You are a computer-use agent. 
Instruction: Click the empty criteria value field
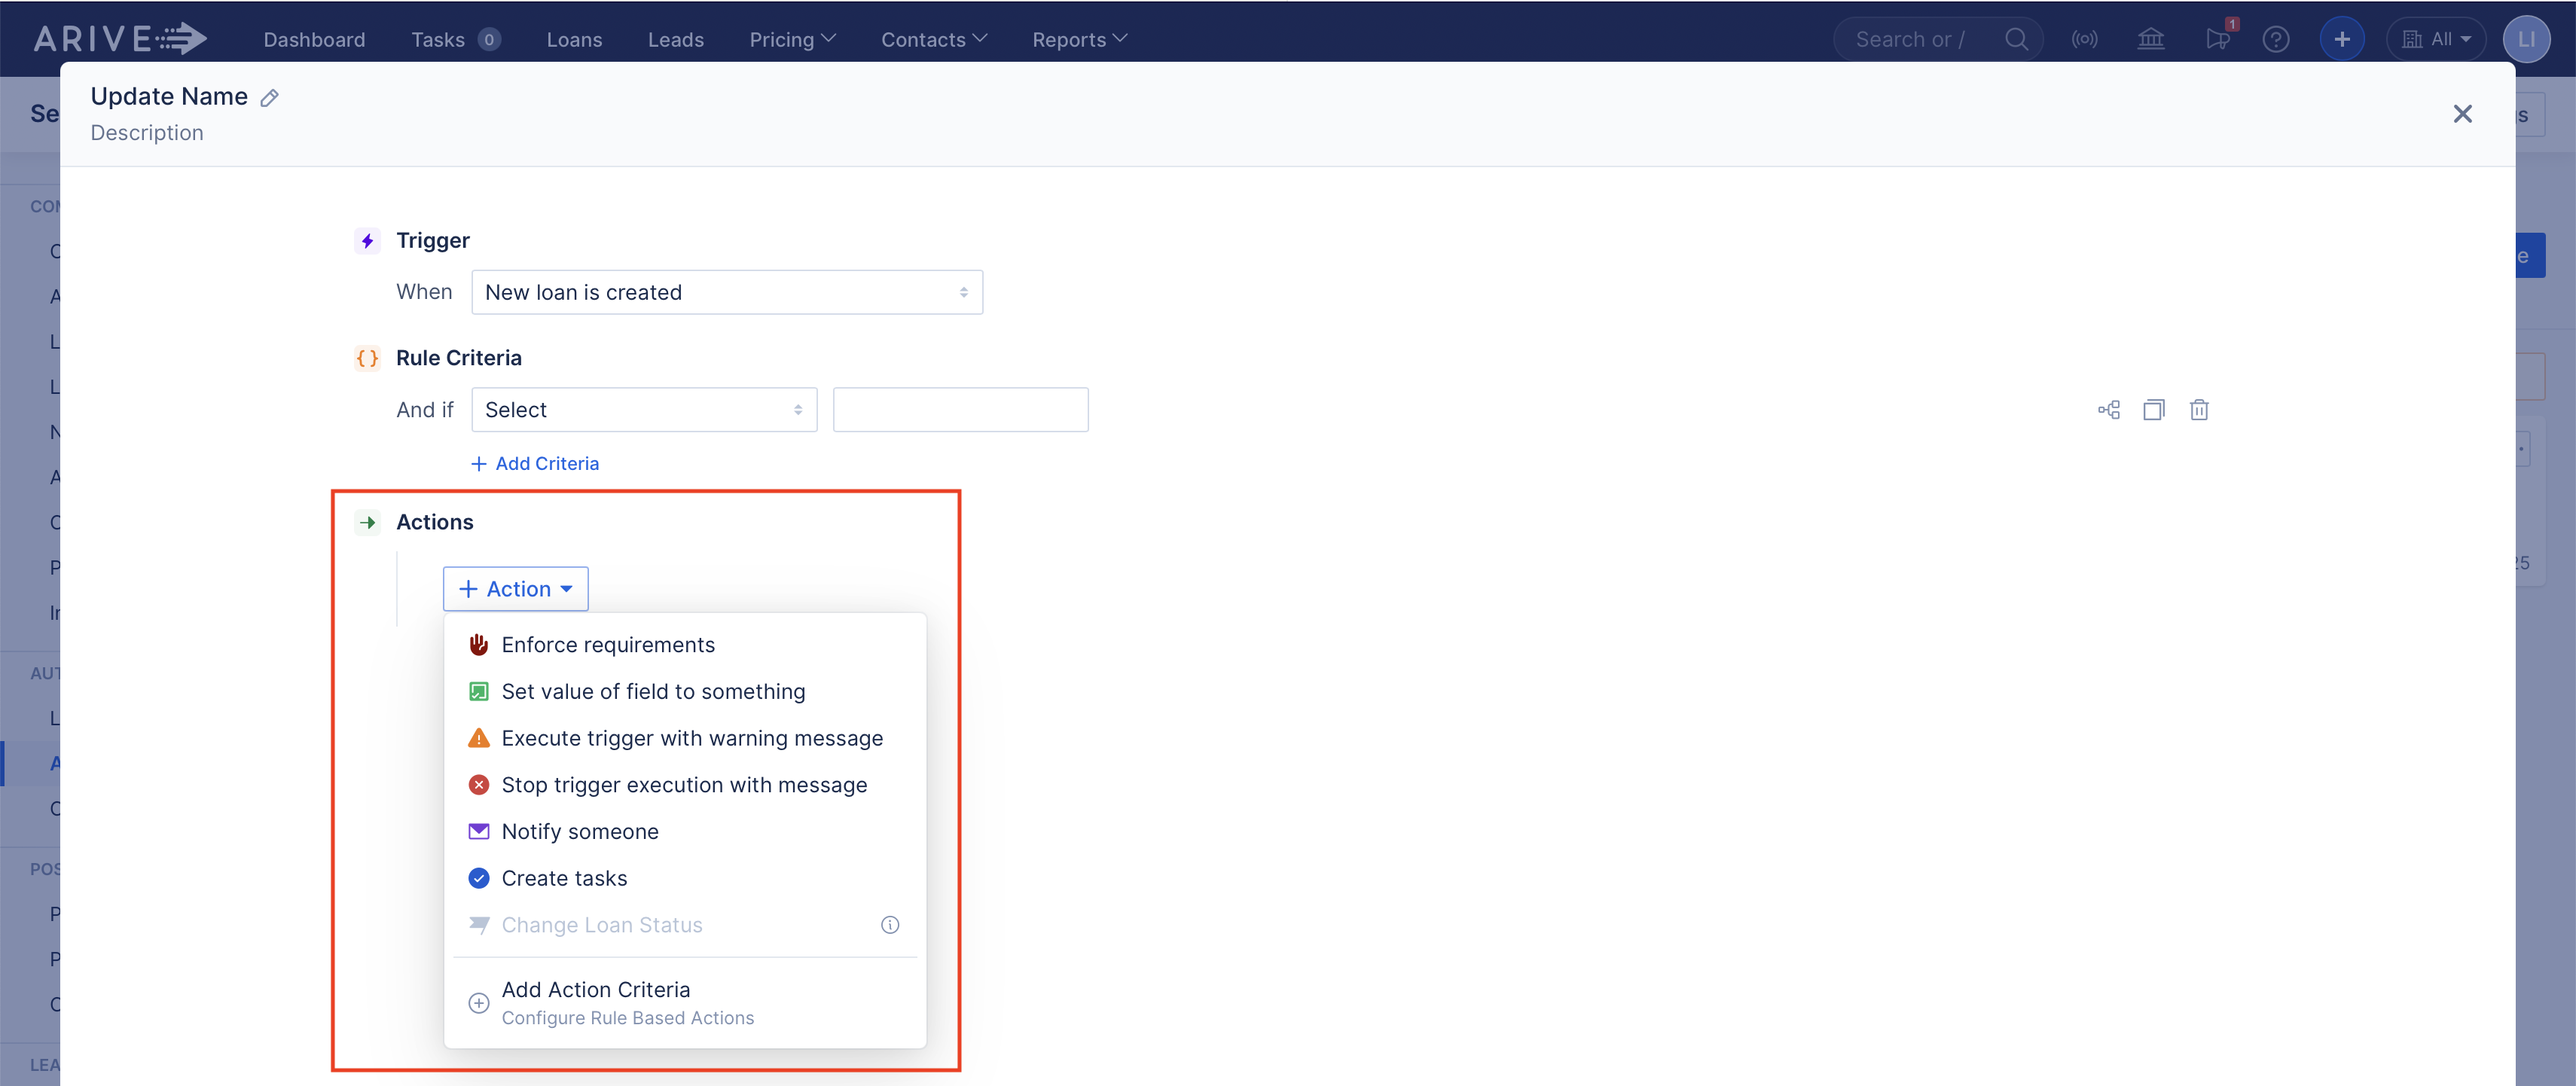click(960, 409)
